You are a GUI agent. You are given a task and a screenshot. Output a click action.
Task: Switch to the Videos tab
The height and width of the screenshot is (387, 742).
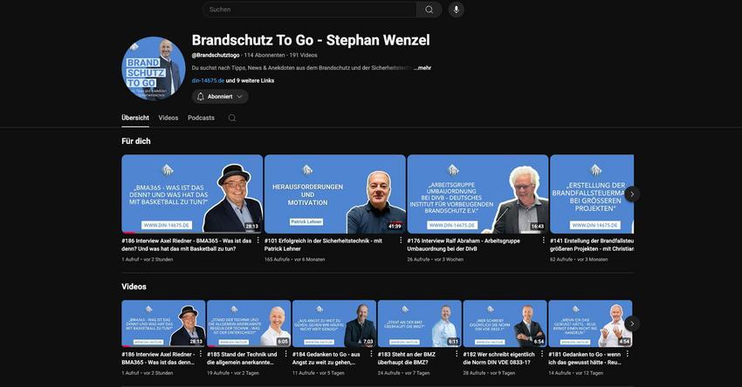point(168,118)
